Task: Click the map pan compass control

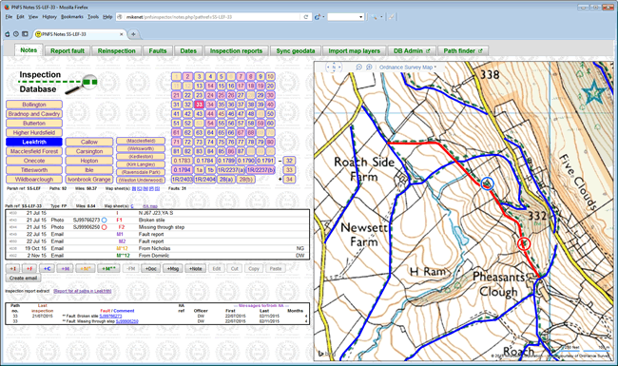Action: click(334, 67)
